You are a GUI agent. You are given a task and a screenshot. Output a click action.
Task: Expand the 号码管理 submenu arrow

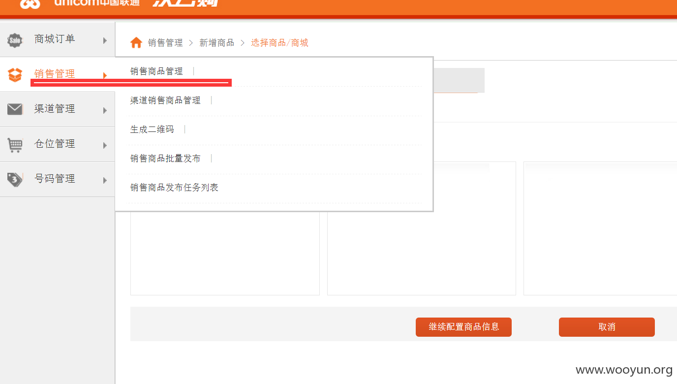click(x=105, y=180)
